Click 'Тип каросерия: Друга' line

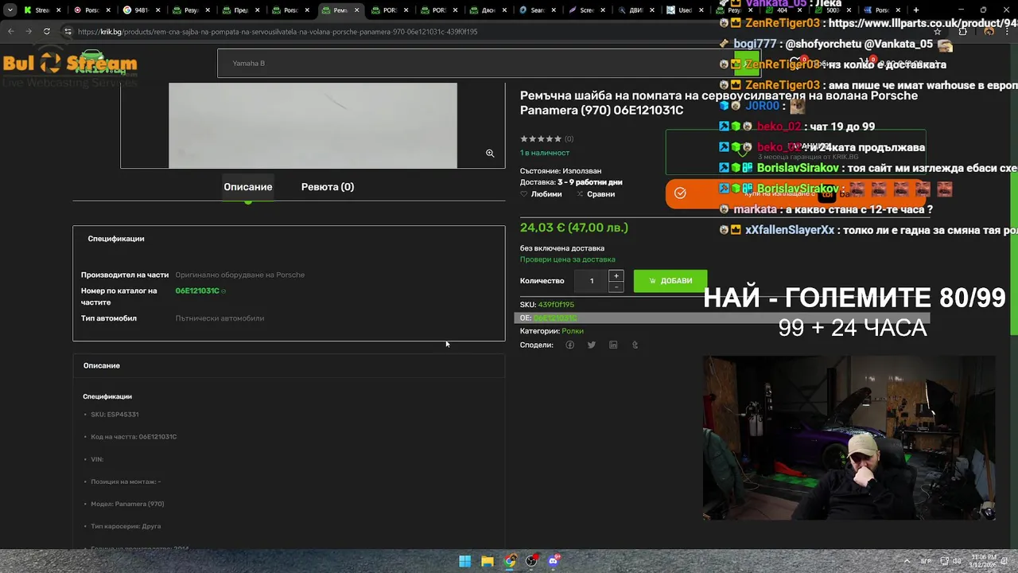point(126,526)
